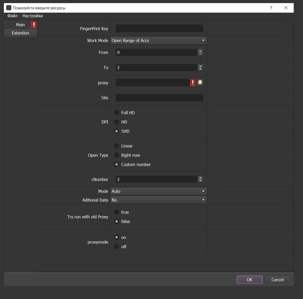The image size is (303, 299).
Task: Open the Файл menu
Action: coord(12,16)
